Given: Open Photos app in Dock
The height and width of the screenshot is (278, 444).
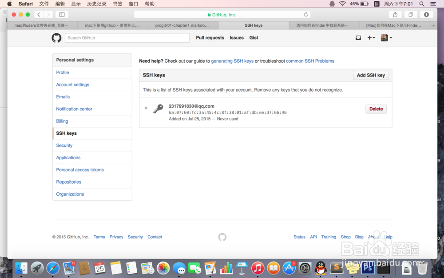Looking at the screenshot, I should coord(163,268).
